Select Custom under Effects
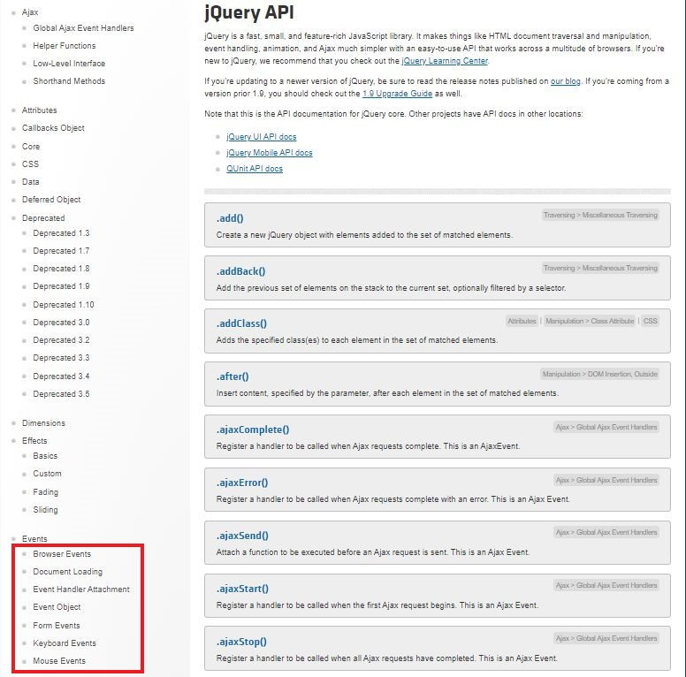 tap(47, 474)
